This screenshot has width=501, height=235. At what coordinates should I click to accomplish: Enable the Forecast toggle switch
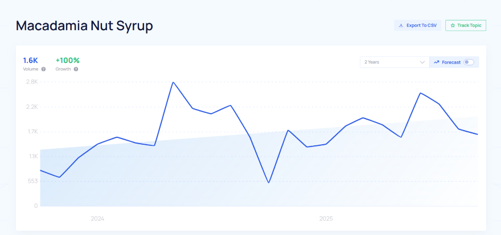(x=469, y=62)
